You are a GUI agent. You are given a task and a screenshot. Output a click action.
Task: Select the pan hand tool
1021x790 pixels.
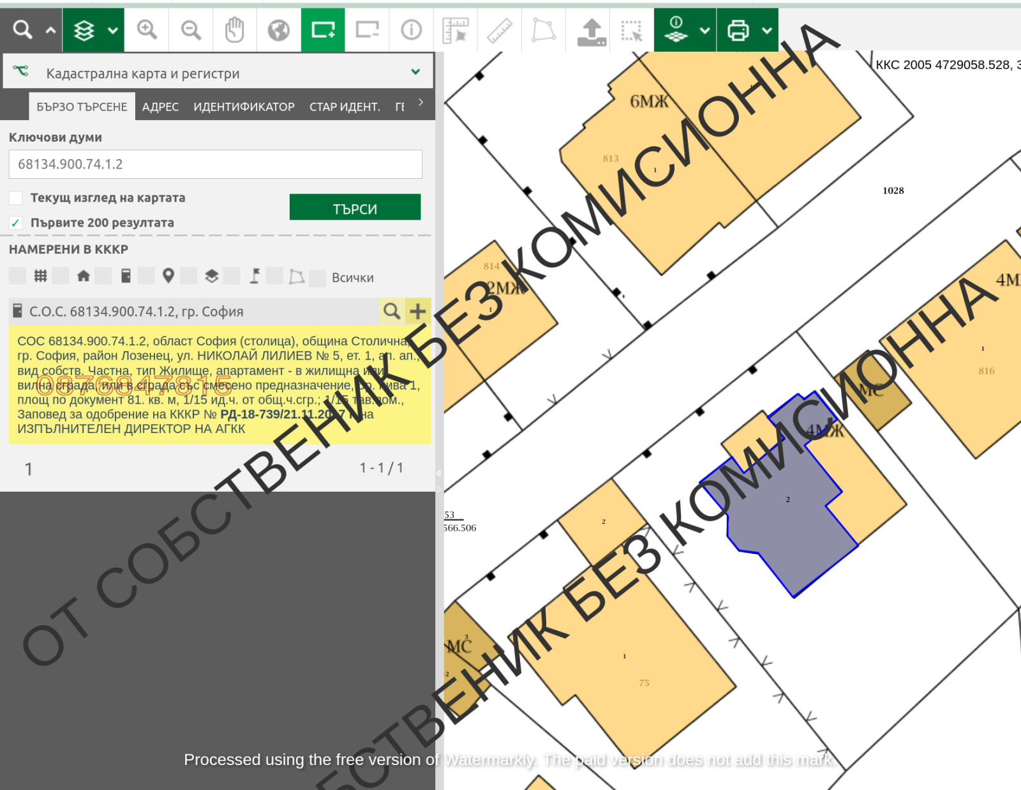235,30
